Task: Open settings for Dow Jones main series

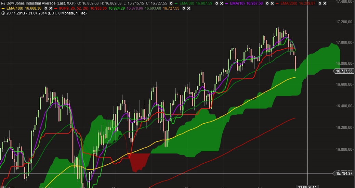Action: pyautogui.click(x=171, y=3)
